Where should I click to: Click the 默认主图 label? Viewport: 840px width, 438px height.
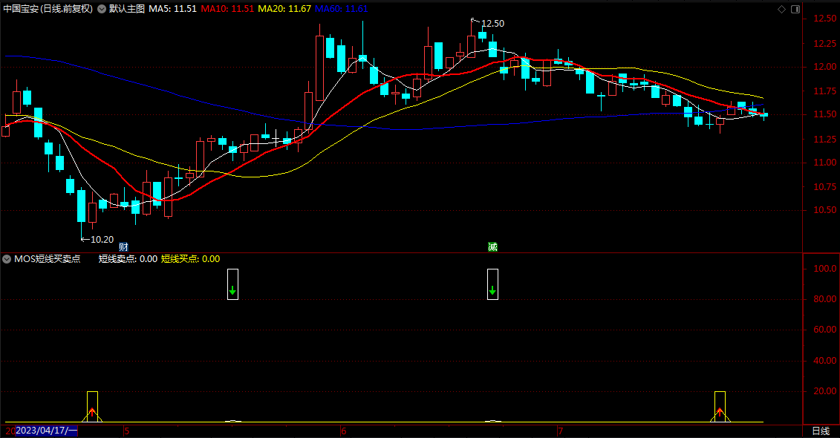127,9
